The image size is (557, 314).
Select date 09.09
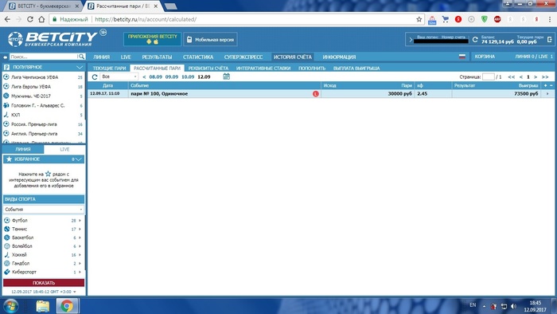coord(172,77)
